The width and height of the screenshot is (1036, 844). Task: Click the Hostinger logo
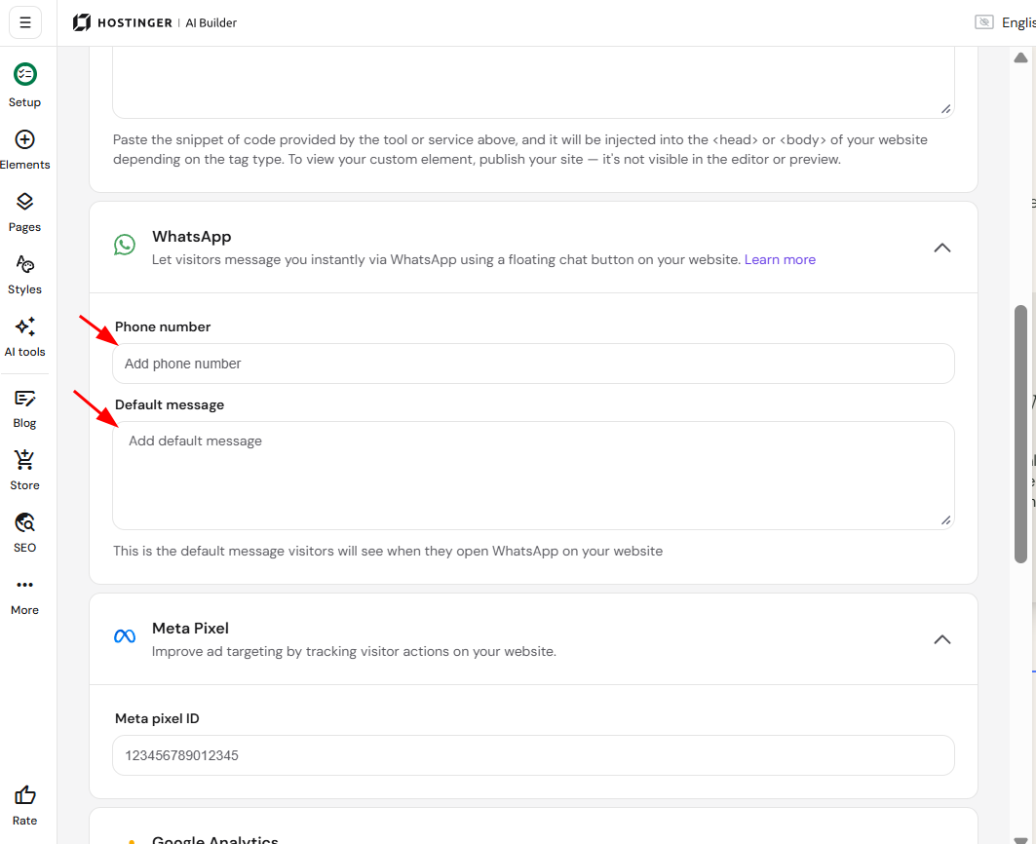point(82,22)
